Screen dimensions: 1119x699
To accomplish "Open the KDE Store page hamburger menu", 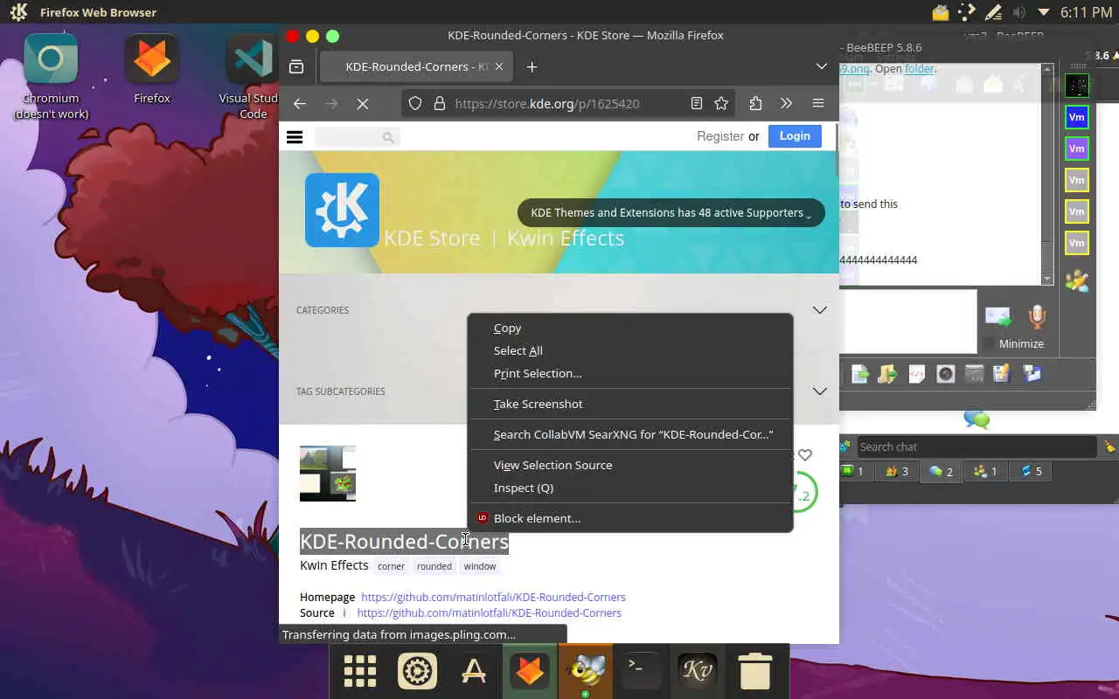I will (x=295, y=136).
